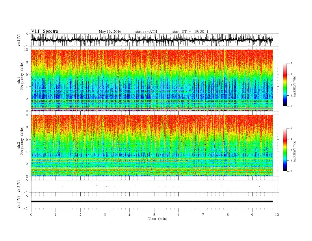
Task: Click inside the ch.1 spectrogram panel
Action: [x=152, y=80]
